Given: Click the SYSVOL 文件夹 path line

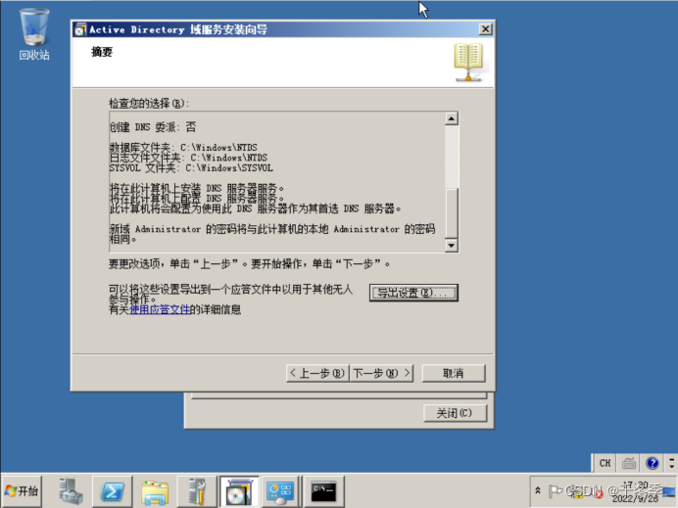Looking at the screenshot, I should (191, 168).
